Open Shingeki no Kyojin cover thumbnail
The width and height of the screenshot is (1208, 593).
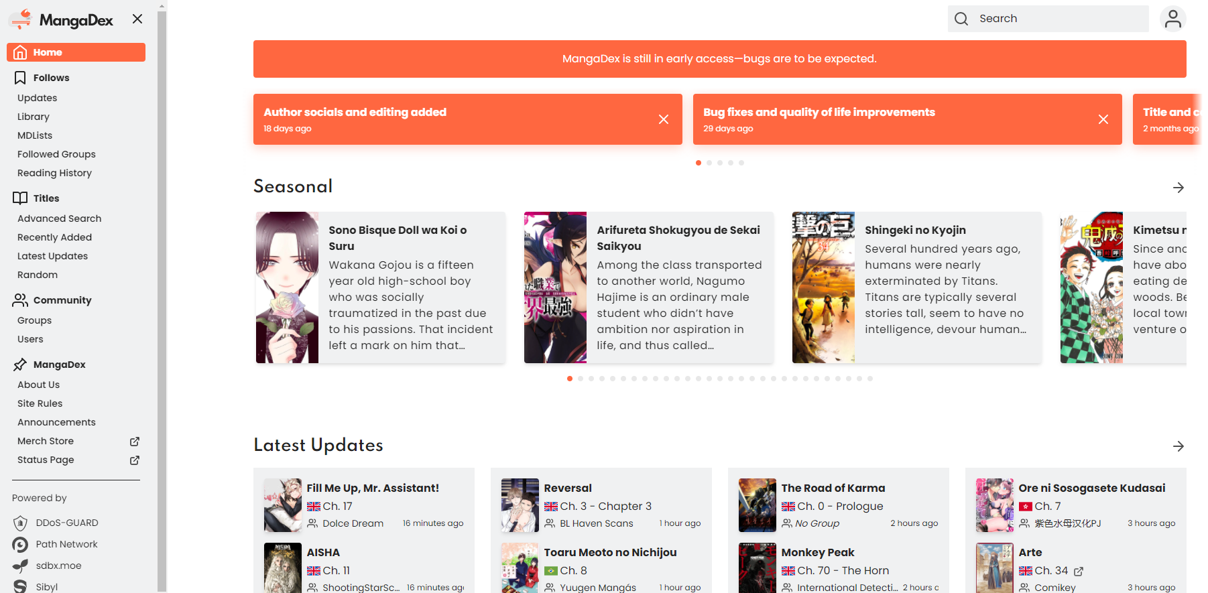click(823, 287)
